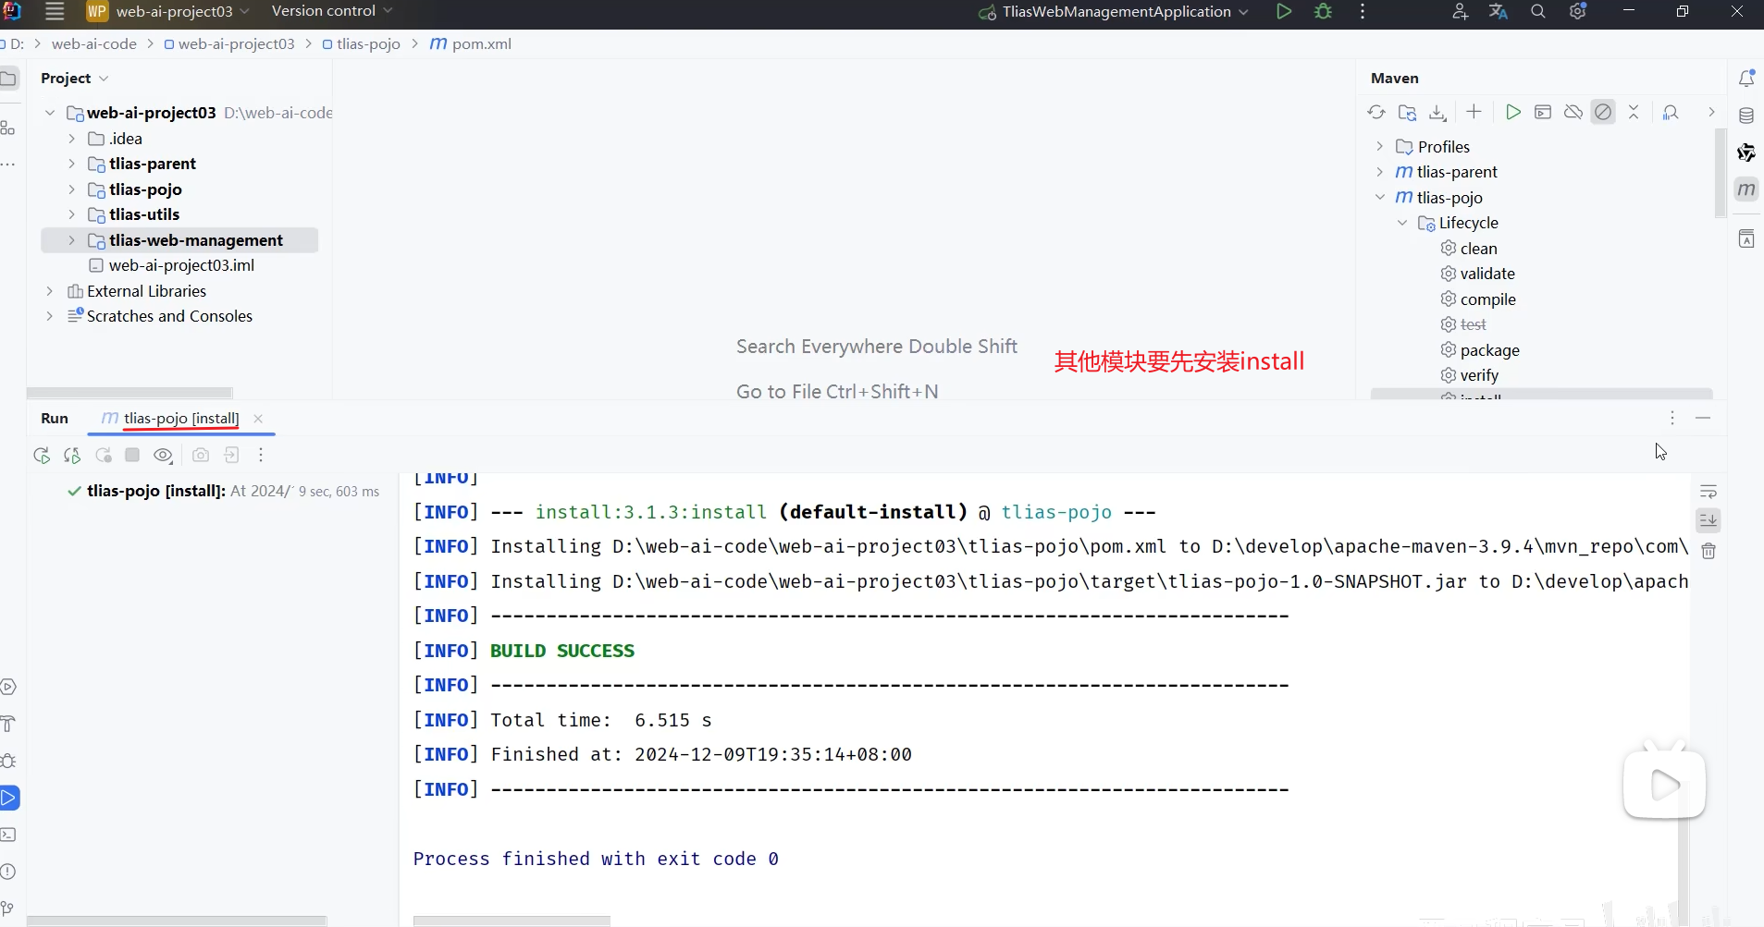Open AI assistant plugin sidebar icon
Image resolution: width=1764 pixels, height=927 pixels.
(1746, 152)
